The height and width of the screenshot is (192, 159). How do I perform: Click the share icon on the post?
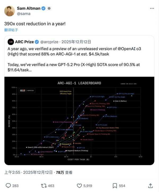pos(150,186)
